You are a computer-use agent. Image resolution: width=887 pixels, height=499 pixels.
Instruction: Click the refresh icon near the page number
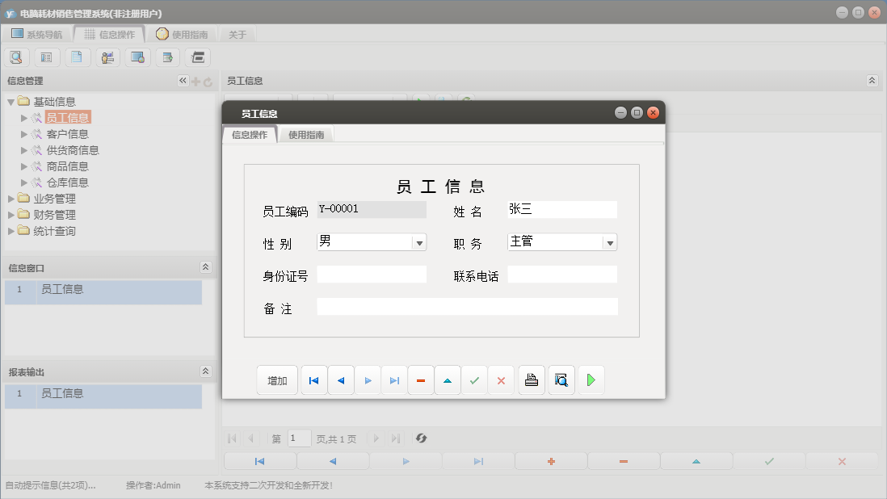click(x=420, y=438)
